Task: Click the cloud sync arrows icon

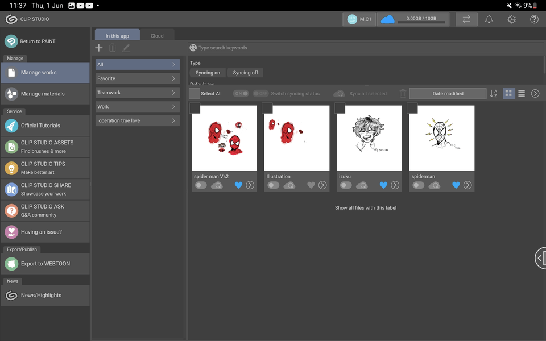Action: click(x=466, y=19)
